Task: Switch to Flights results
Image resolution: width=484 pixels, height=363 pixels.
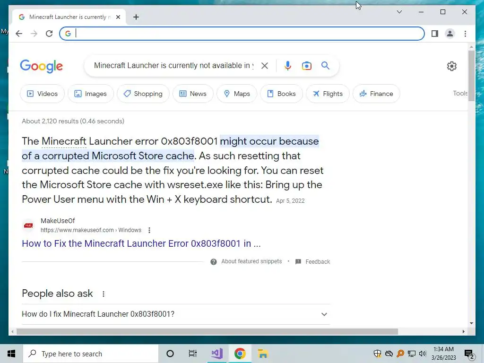Action: point(328,94)
